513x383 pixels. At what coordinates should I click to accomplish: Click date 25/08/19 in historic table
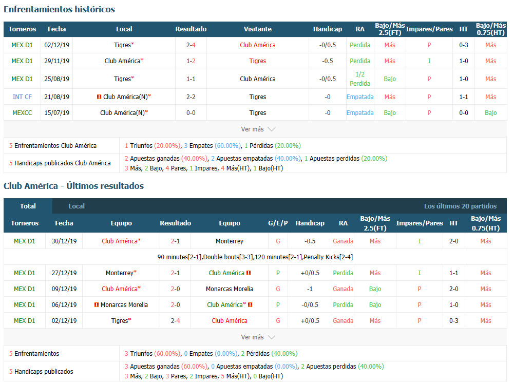(x=56, y=79)
